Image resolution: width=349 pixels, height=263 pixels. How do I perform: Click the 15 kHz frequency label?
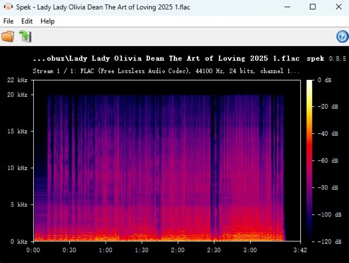coord(17,131)
